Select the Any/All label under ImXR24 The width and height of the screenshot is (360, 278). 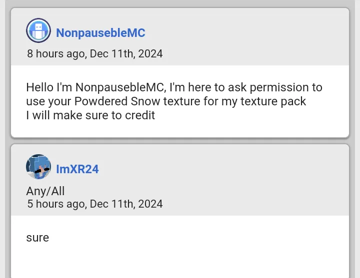[x=45, y=191]
